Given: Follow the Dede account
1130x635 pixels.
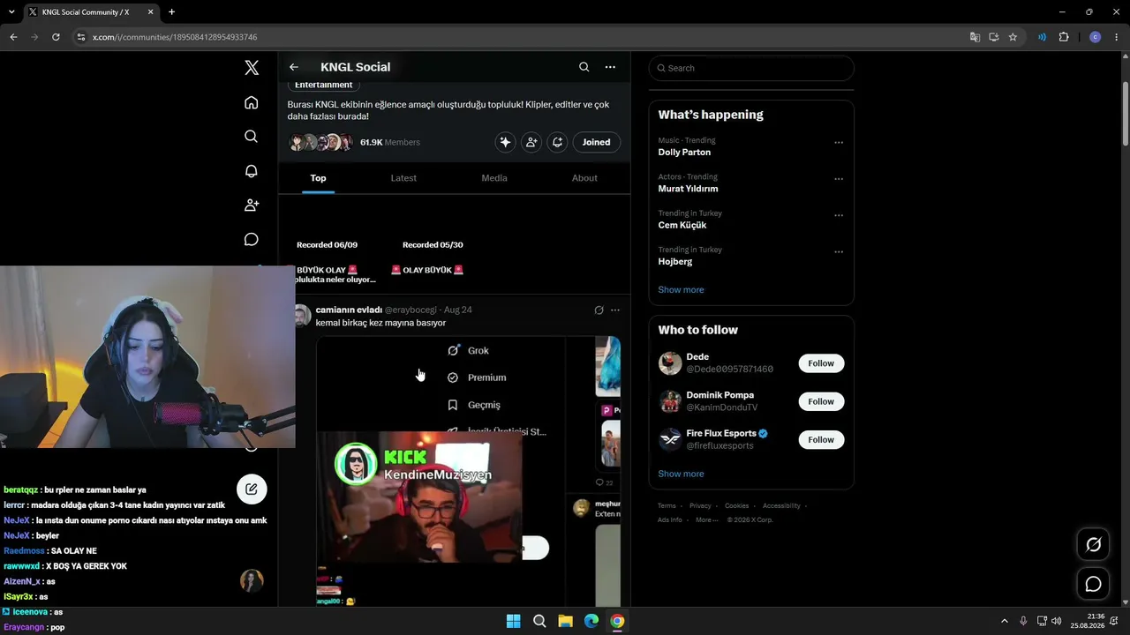Looking at the screenshot, I should [x=821, y=363].
